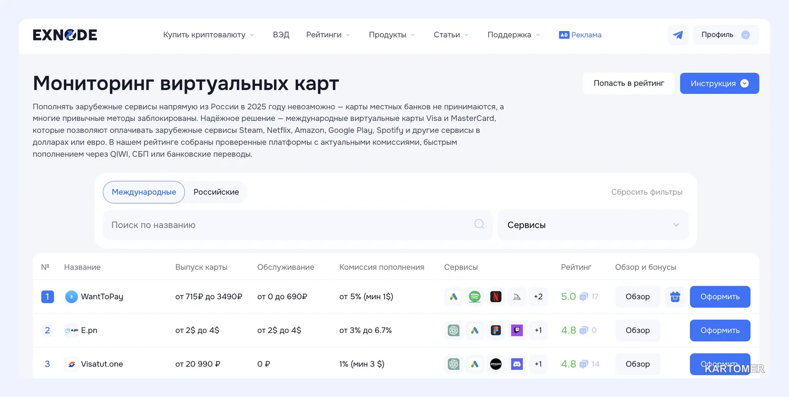Click ChatGPT icon in Visatut.one row
Viewport: 789px width, 397px height.
click(453, 364)
